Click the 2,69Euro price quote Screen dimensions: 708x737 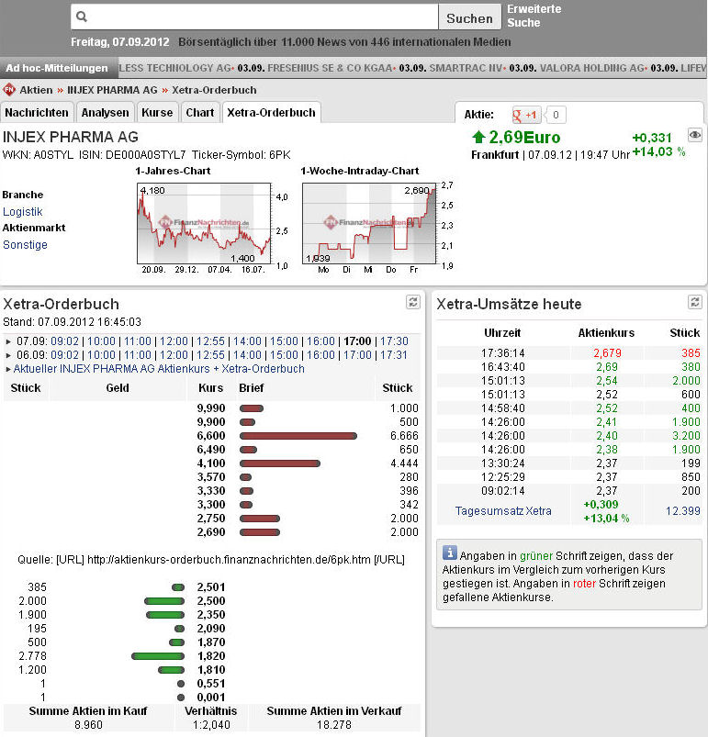(x=524, y=138)
